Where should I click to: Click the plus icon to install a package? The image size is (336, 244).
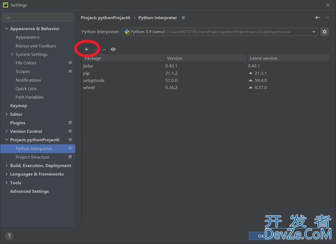[x=86, y=49]
